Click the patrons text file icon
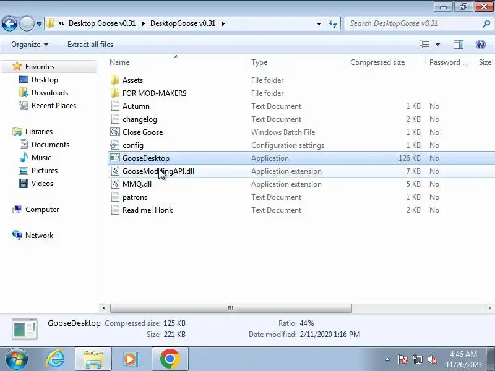495x371 pixels. pos(115,197)
